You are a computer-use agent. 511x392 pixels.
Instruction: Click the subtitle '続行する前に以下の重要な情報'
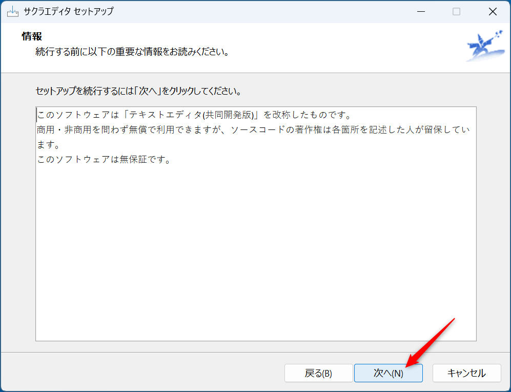(x=133, y=52)
